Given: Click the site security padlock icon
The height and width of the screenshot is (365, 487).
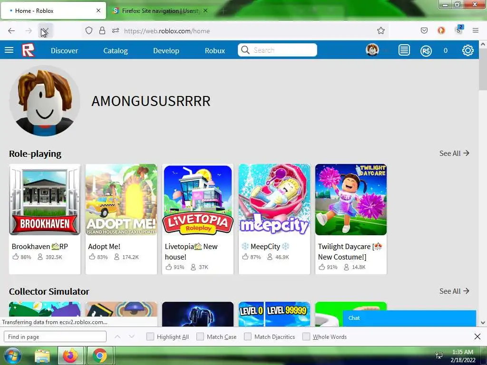Looking at the screenshot, I should point(102,30).
